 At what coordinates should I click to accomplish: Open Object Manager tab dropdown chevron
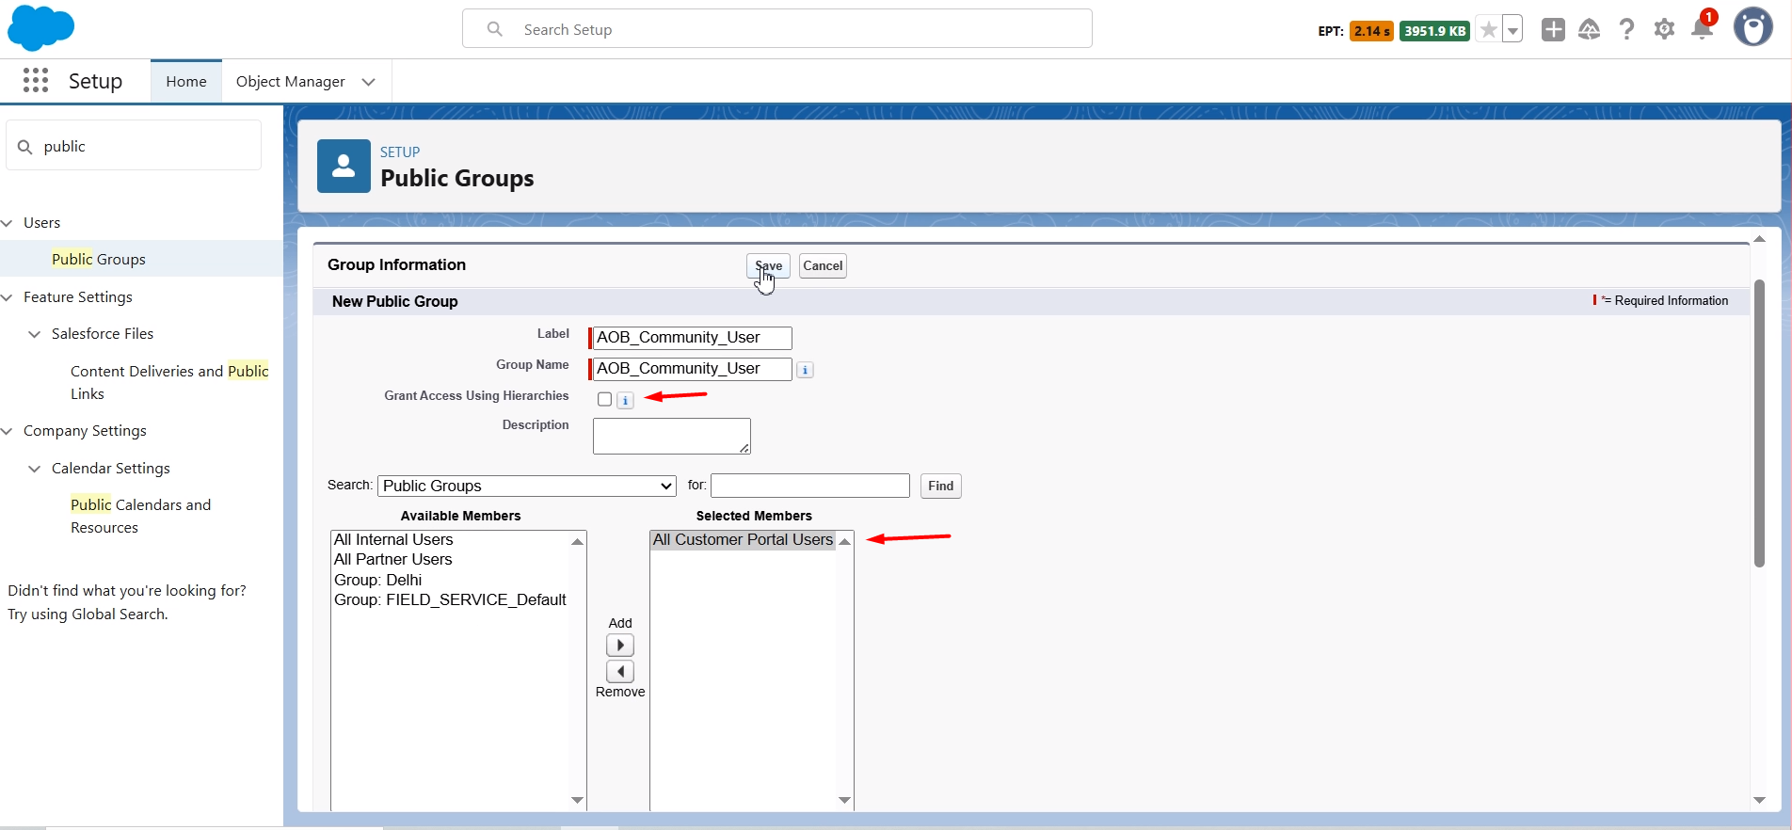coord(369,82)
